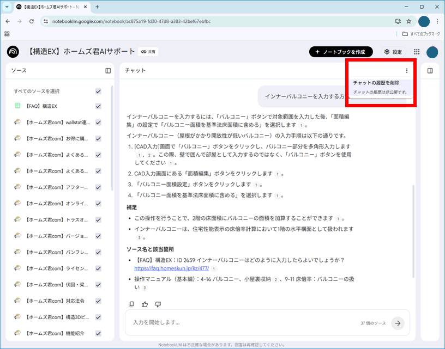Bookmark this page with the star icon
Image resolution: width=445 pixels, height=349 pixels.
coord(408,21)
